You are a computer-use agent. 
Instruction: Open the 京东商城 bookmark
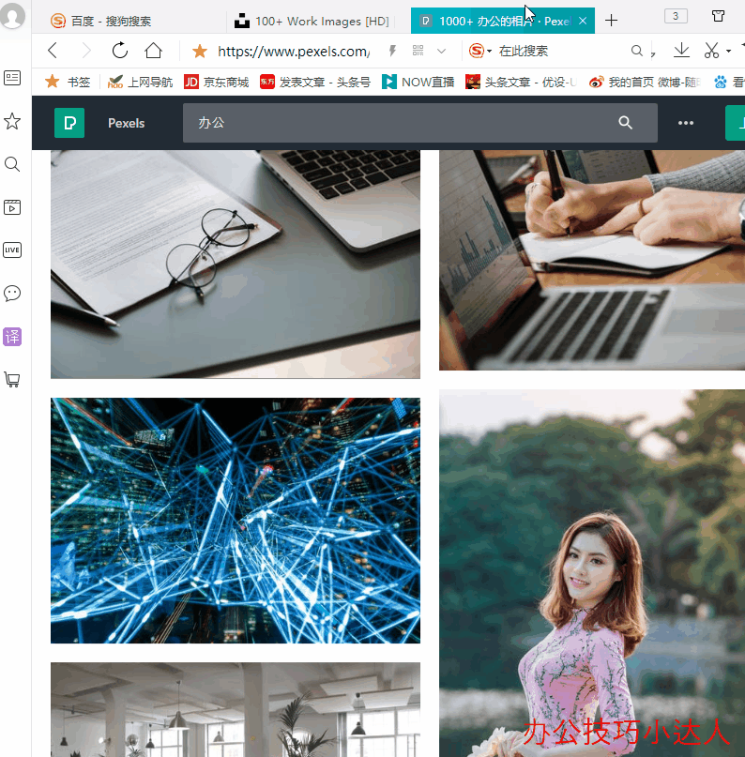click(x=217, y=82)
